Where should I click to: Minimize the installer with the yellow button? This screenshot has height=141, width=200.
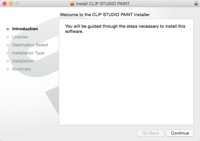pyautogui.click(x=11, y=4)
